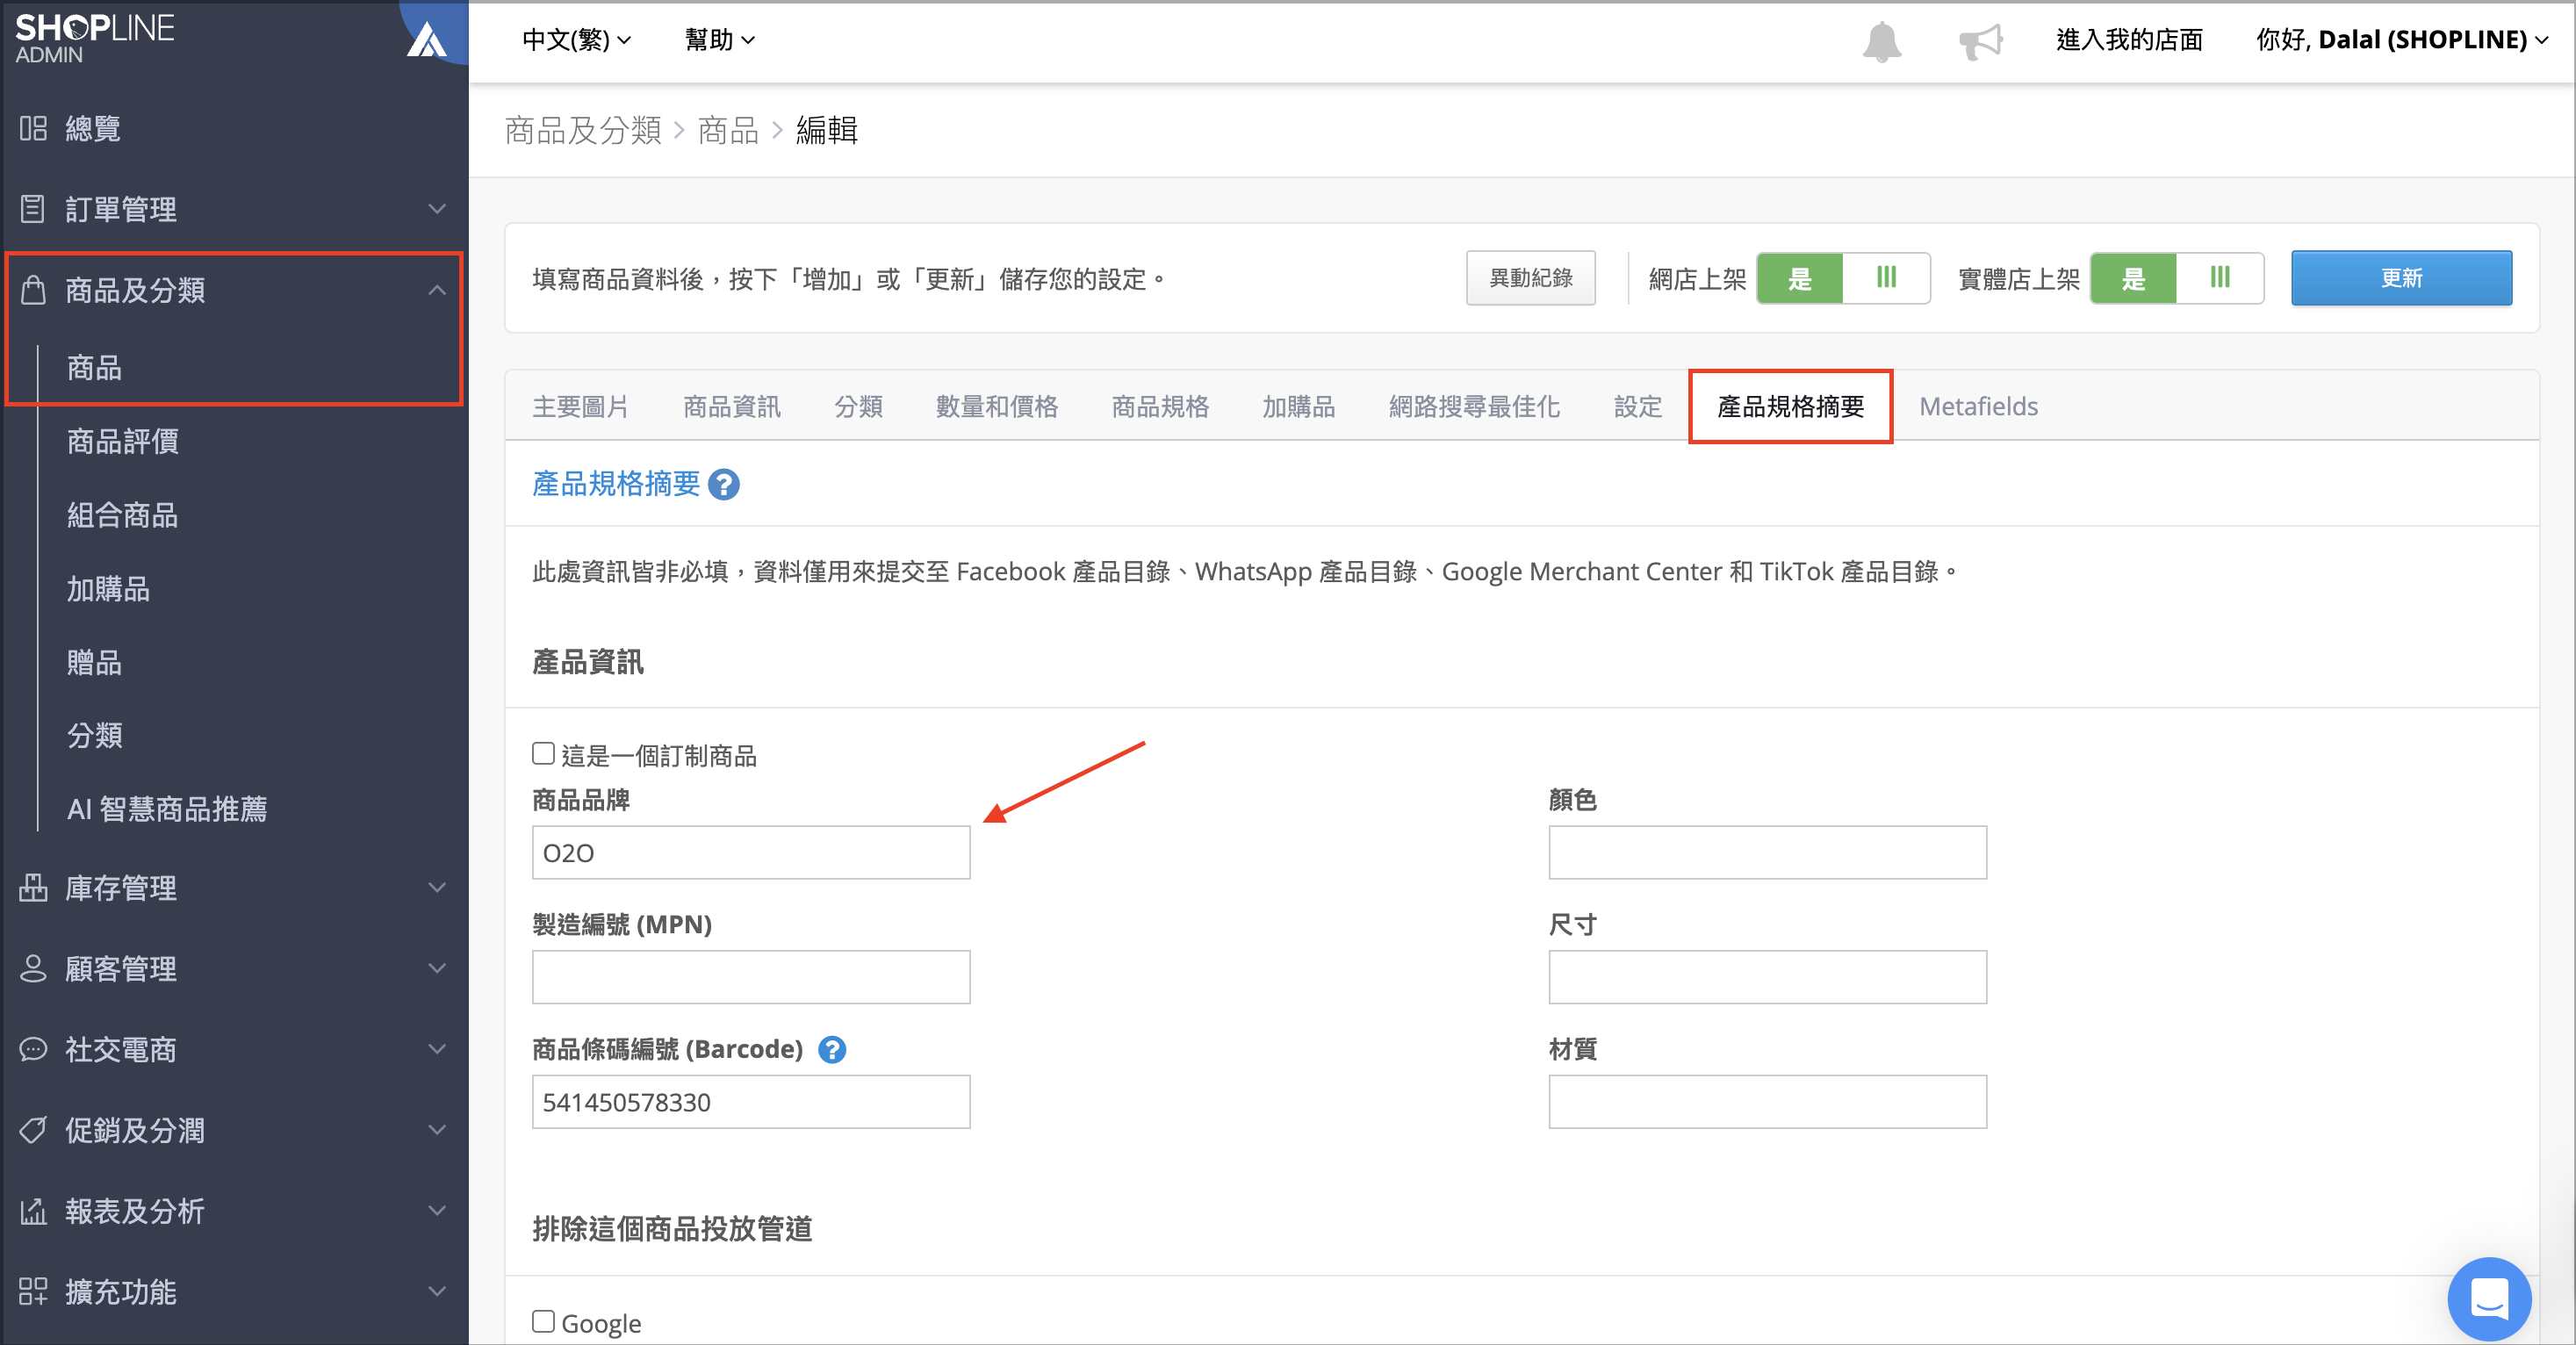Click 商品 breadcrumb link

(728, 130)
